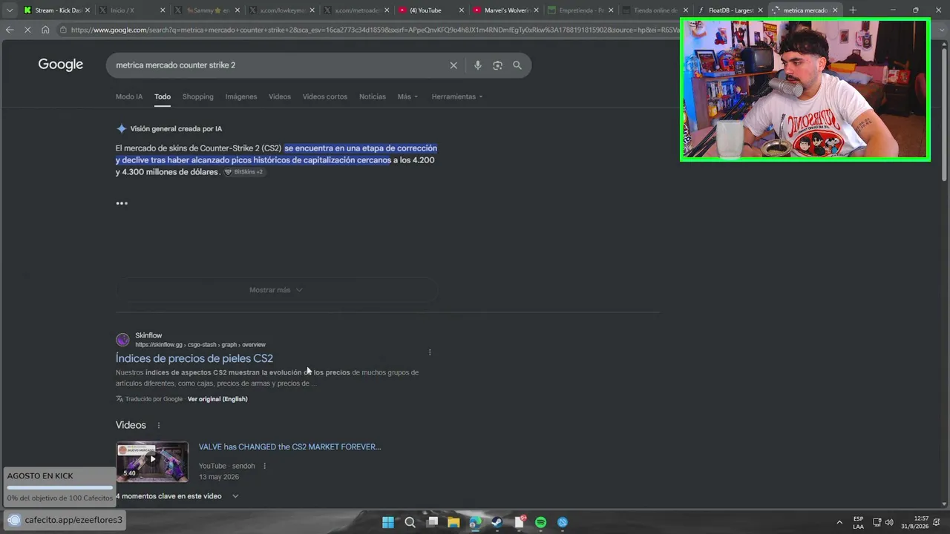
Task: Open the volume control in system tray
Action: pos(889,522)
